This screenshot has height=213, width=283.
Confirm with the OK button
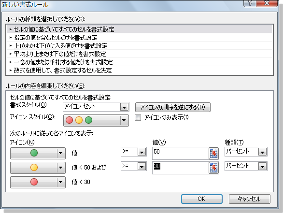[201, 199]
